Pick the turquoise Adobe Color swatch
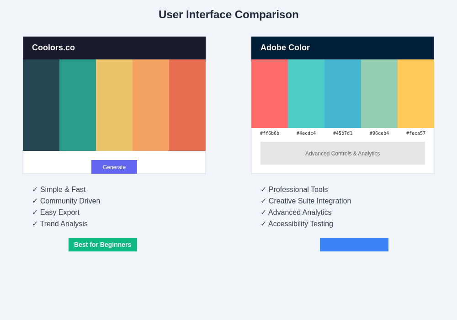This screenshot has width=457, height=320. [306, 94]
